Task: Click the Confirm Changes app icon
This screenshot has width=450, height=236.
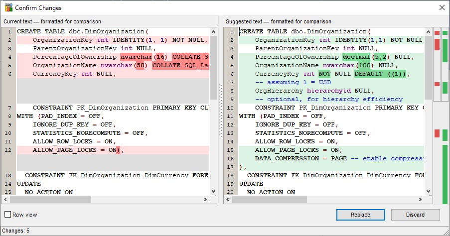Action: tap(8, 8)
